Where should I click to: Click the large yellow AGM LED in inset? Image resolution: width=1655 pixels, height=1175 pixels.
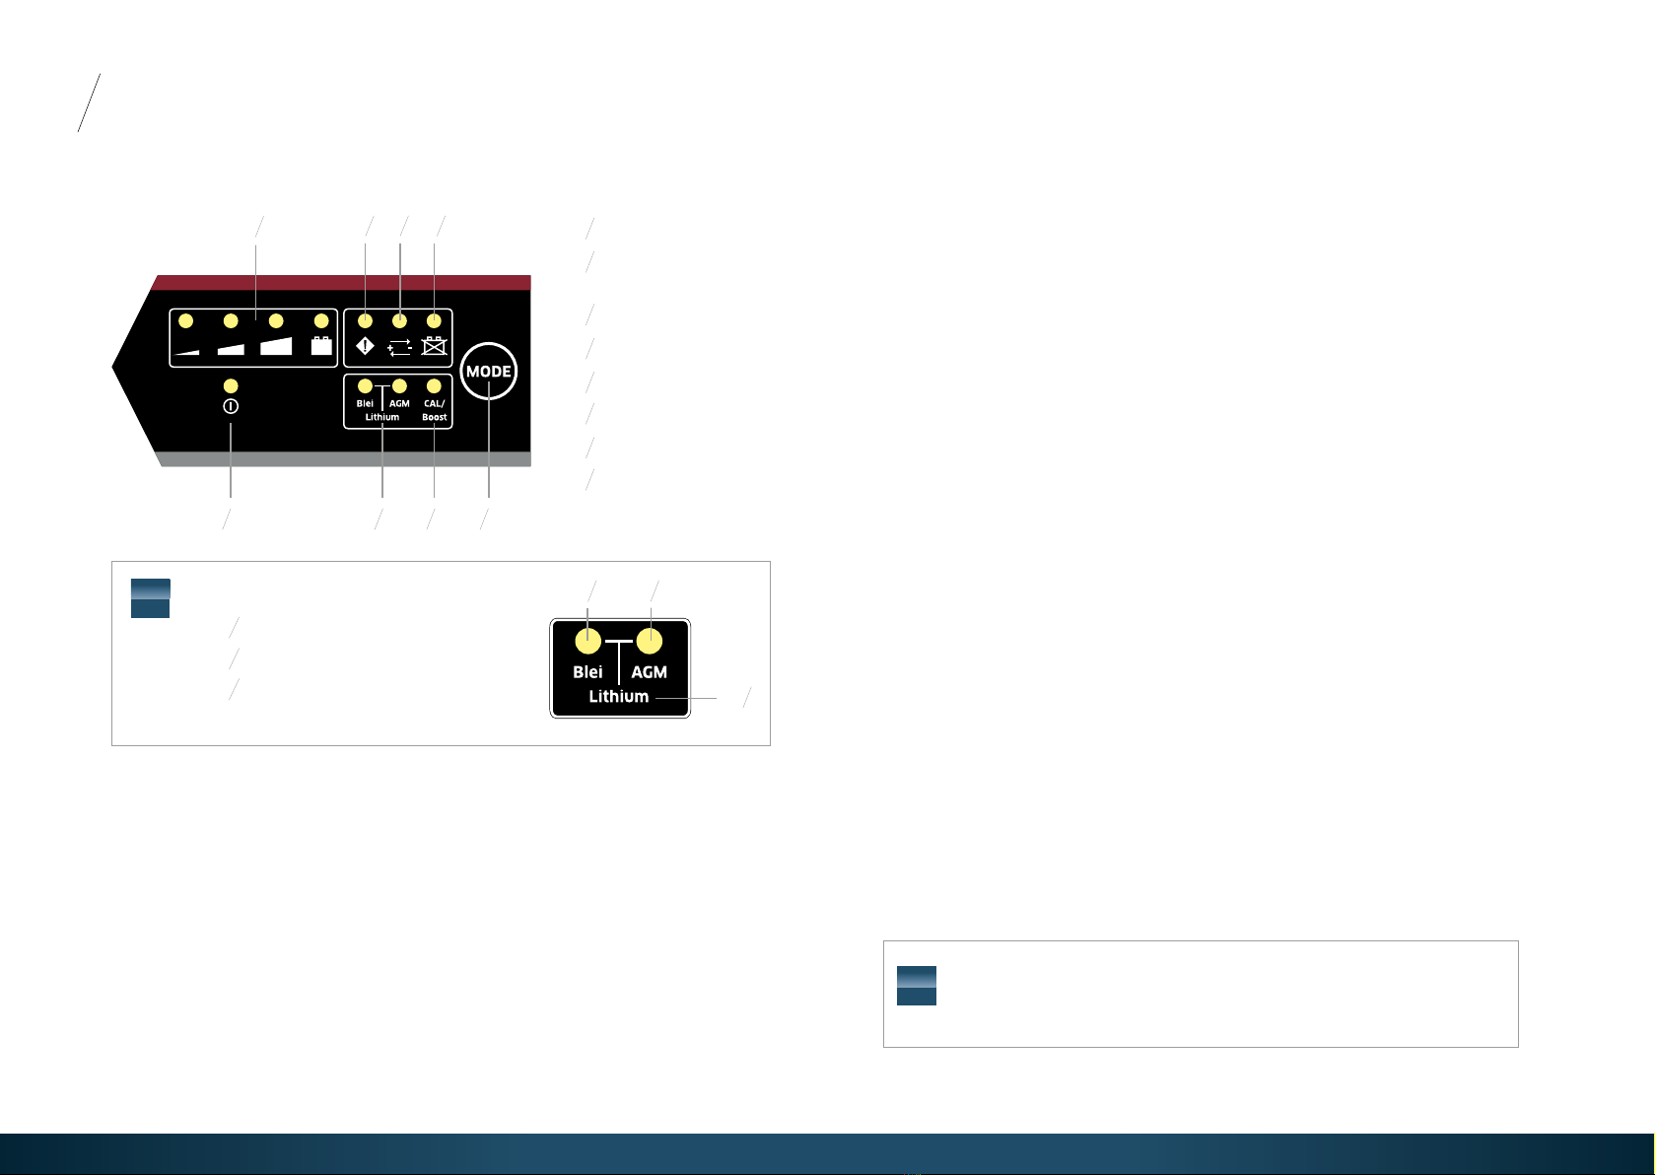coord(650,641)
